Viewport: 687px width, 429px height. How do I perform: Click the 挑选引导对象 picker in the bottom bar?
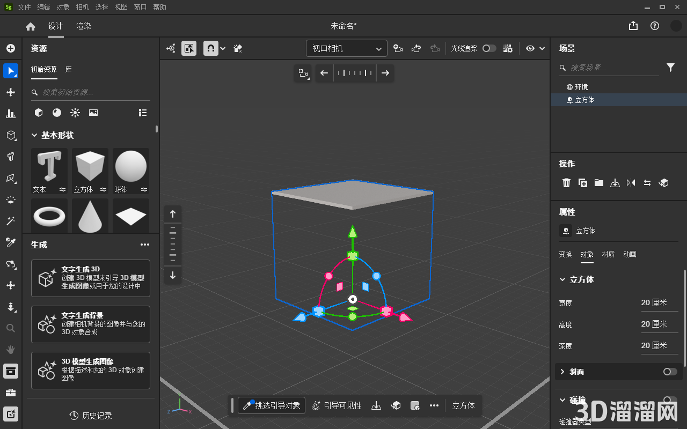click(x=271, y=405)
